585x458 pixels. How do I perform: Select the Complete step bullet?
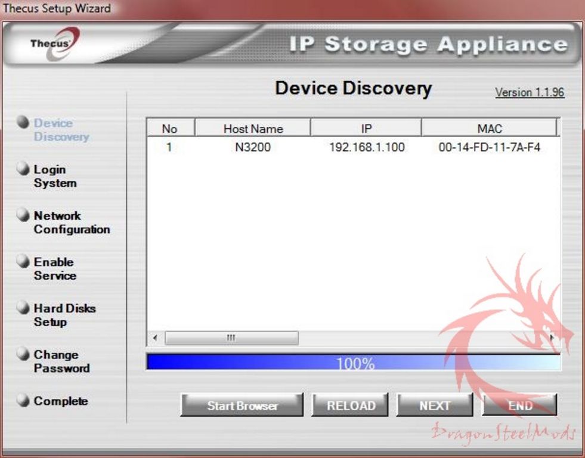[x=23, y=400]
